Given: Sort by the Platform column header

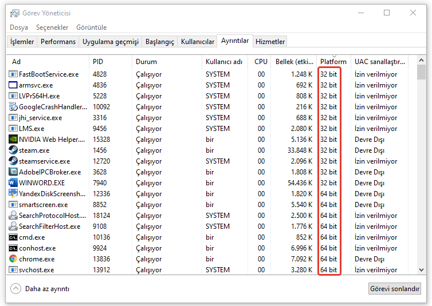Looking at the screenshot, I should [333, 62].
